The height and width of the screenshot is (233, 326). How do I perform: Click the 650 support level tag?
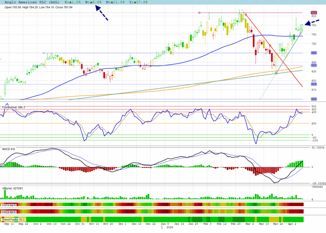[314, 65]
